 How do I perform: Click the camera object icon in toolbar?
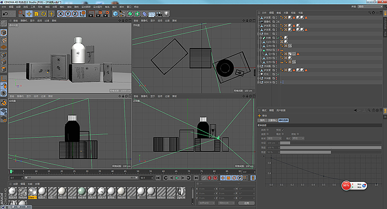[x=158, y=14]
